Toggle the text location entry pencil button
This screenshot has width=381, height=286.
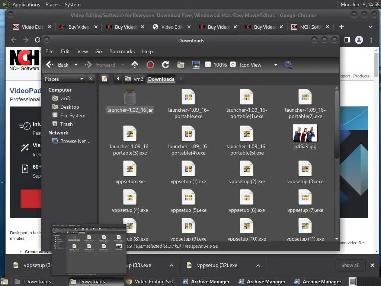point(105,79)
